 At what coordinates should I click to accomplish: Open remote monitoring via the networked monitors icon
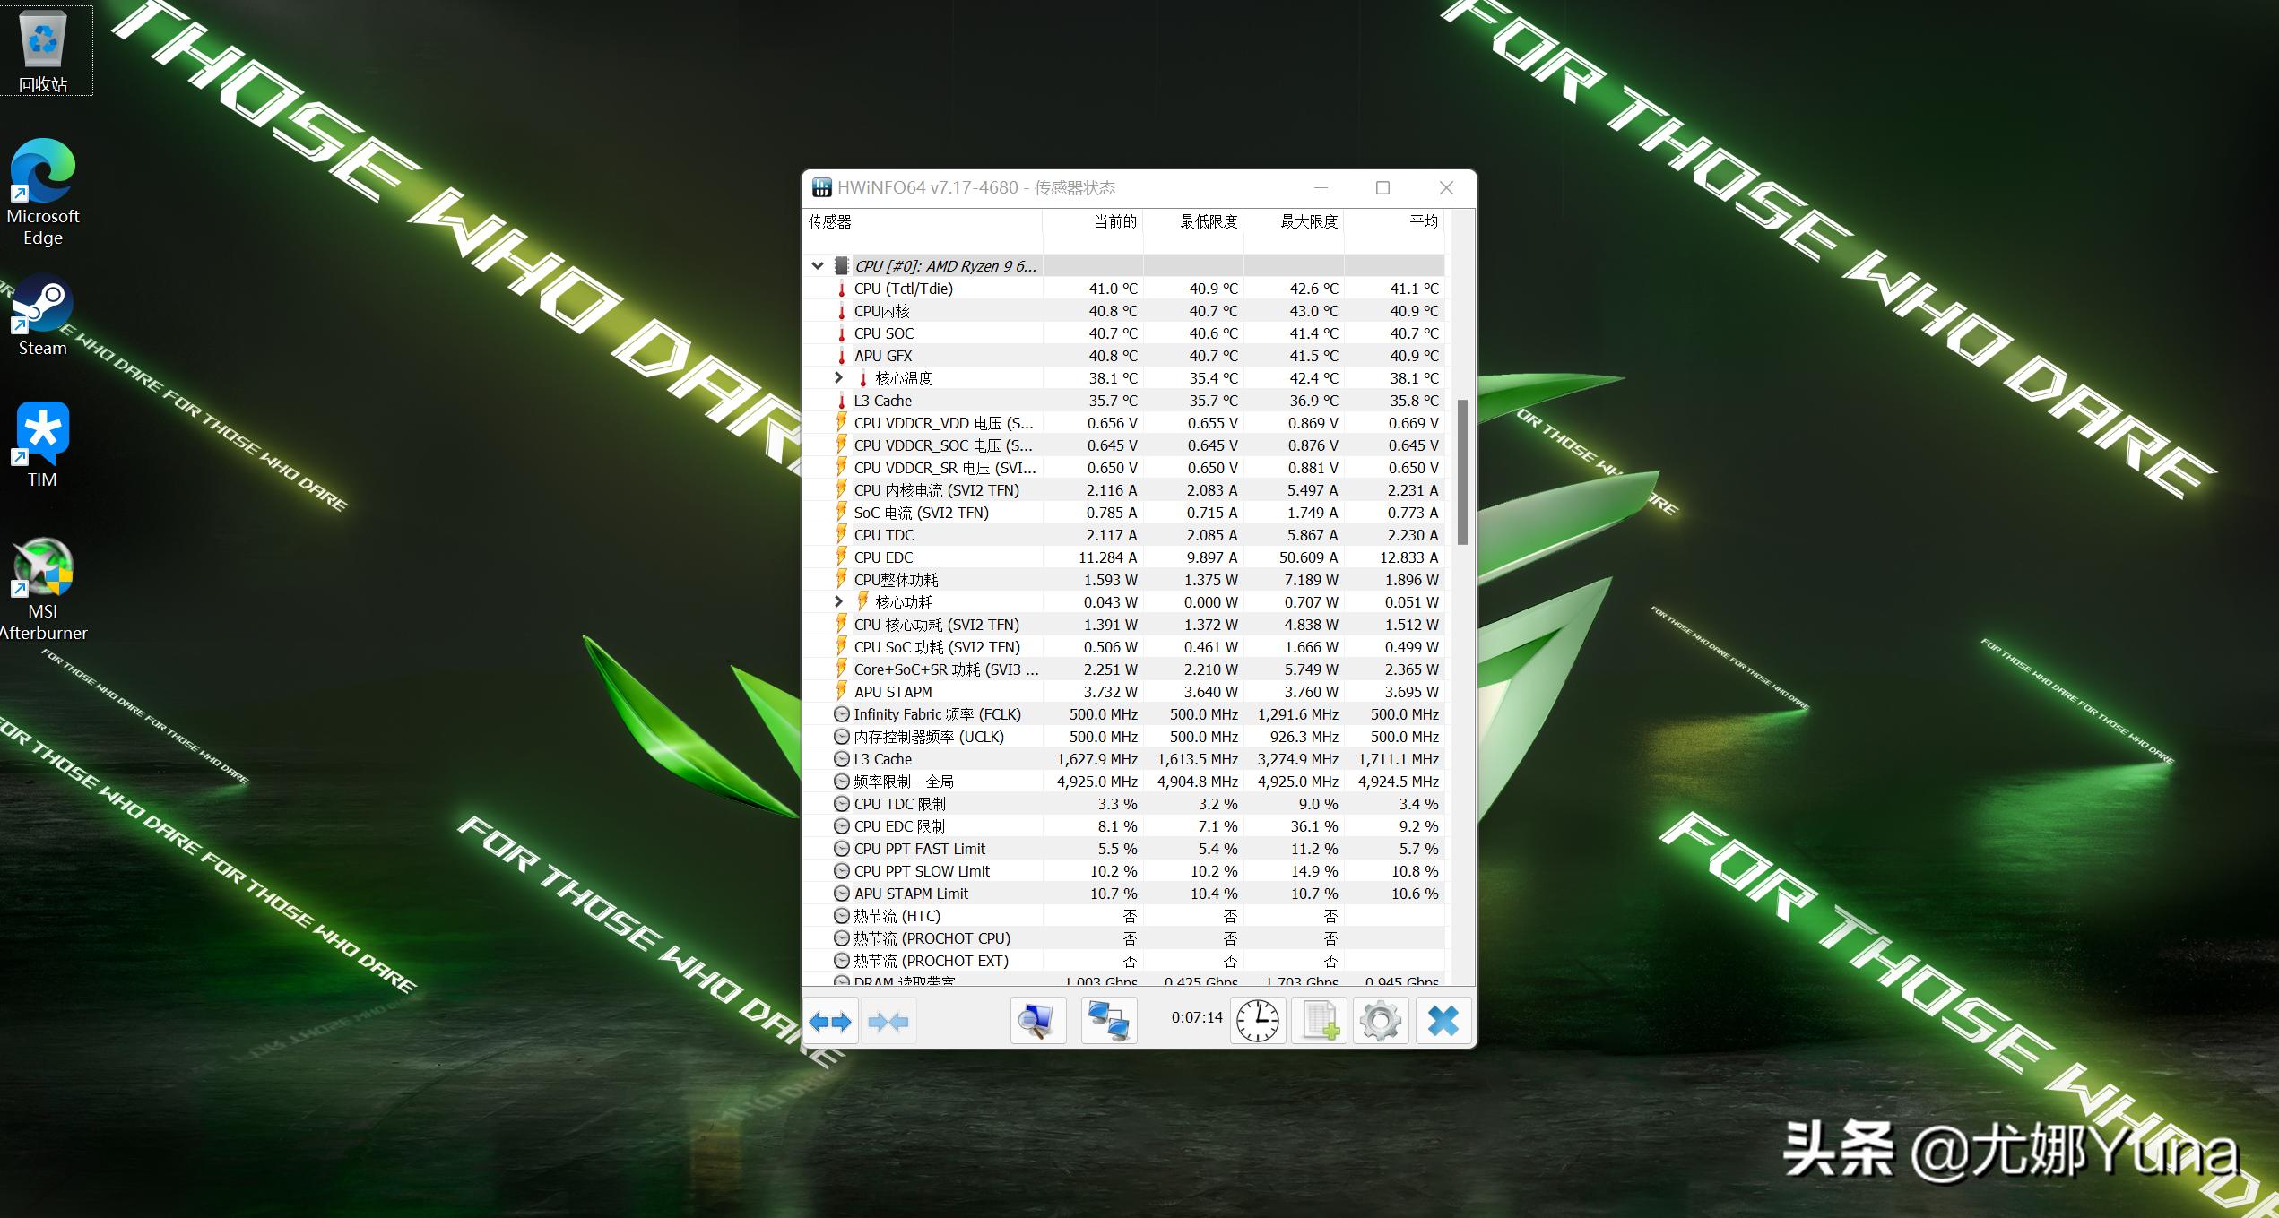click(x=1110, y=1020)
